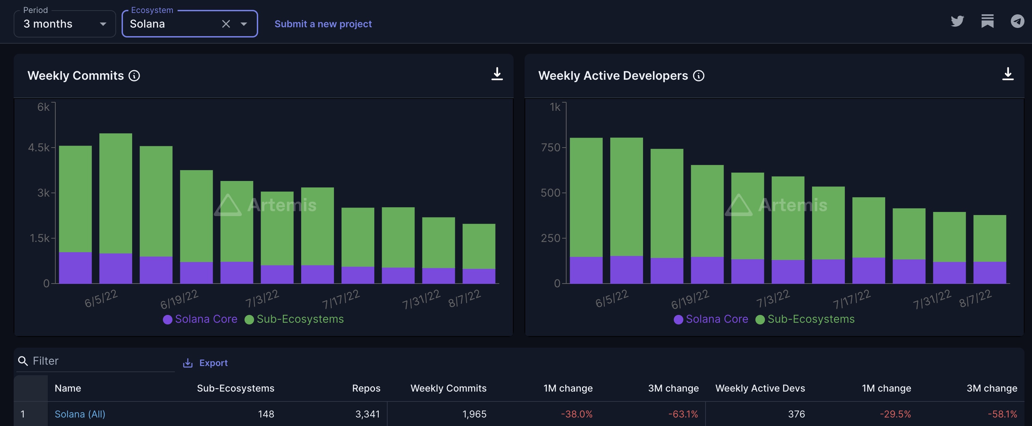Sort by Weekly Commits column header
1032x426 pixels.
click(448, 388)
